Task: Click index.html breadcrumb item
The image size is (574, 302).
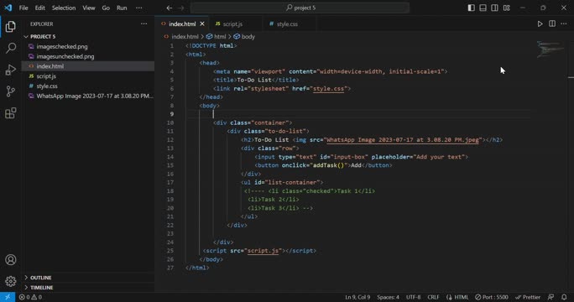Action: coord(181,37)
